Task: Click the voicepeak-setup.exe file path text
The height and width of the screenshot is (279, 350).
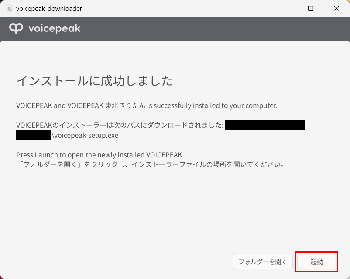Action: [x=85, y=136]
